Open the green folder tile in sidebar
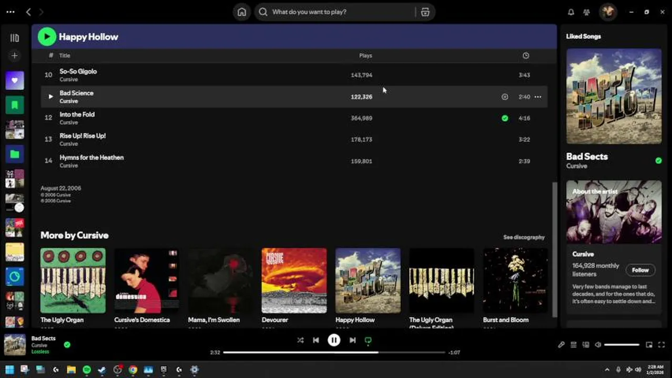672x378 pixels. (15, 154)
